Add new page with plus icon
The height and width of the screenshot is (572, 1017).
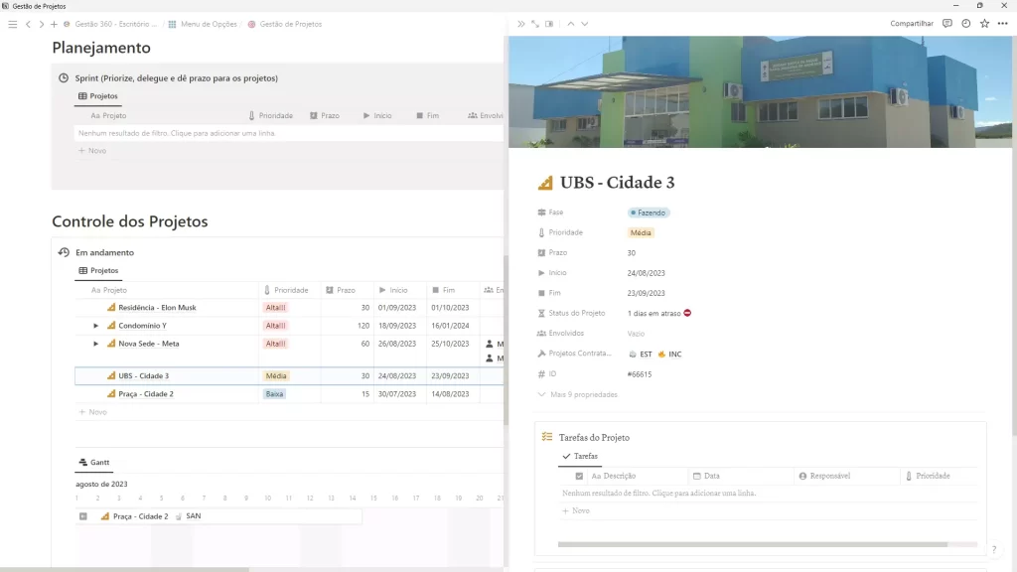tap(54, 24)
